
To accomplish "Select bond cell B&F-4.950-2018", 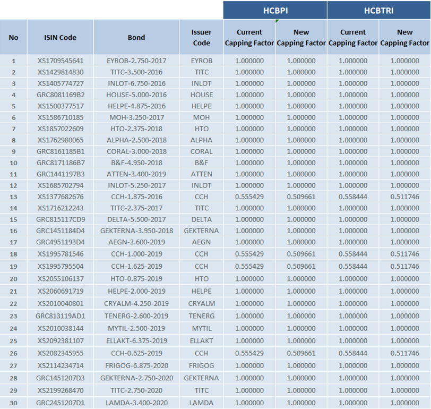I will [136, 163].
